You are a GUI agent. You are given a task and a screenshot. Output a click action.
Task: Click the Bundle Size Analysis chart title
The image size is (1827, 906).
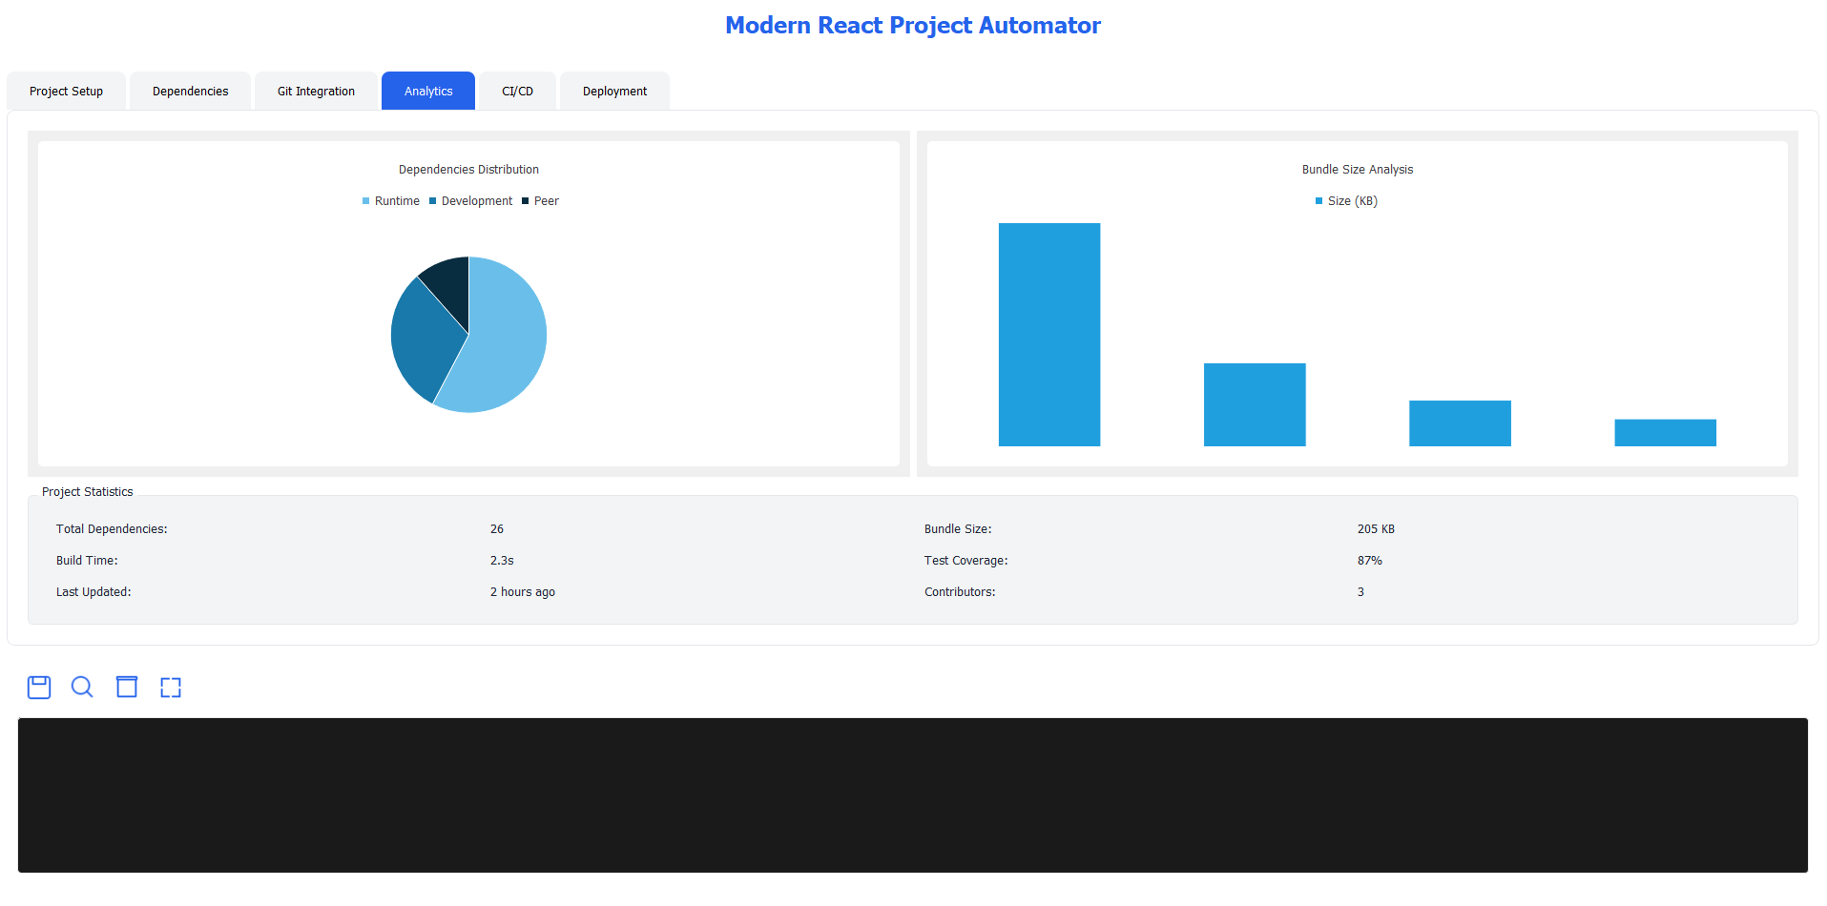pos(1358,170)
